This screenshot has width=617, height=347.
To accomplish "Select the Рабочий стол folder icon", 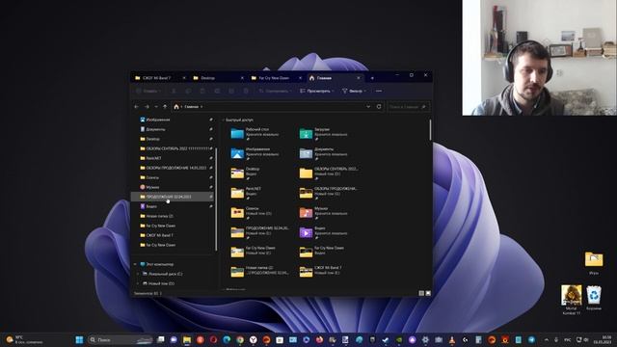I will [x=237, y=134].
